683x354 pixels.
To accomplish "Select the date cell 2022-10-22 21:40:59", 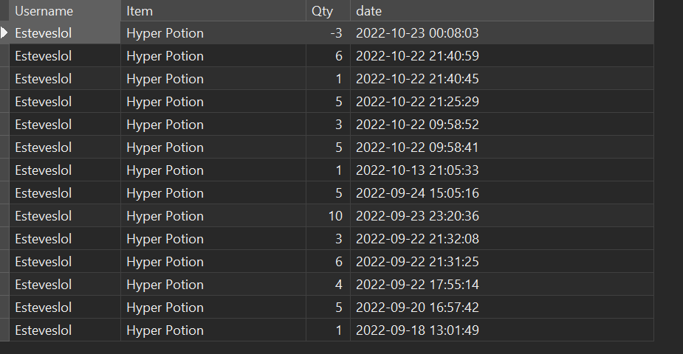I will [502, 55].
